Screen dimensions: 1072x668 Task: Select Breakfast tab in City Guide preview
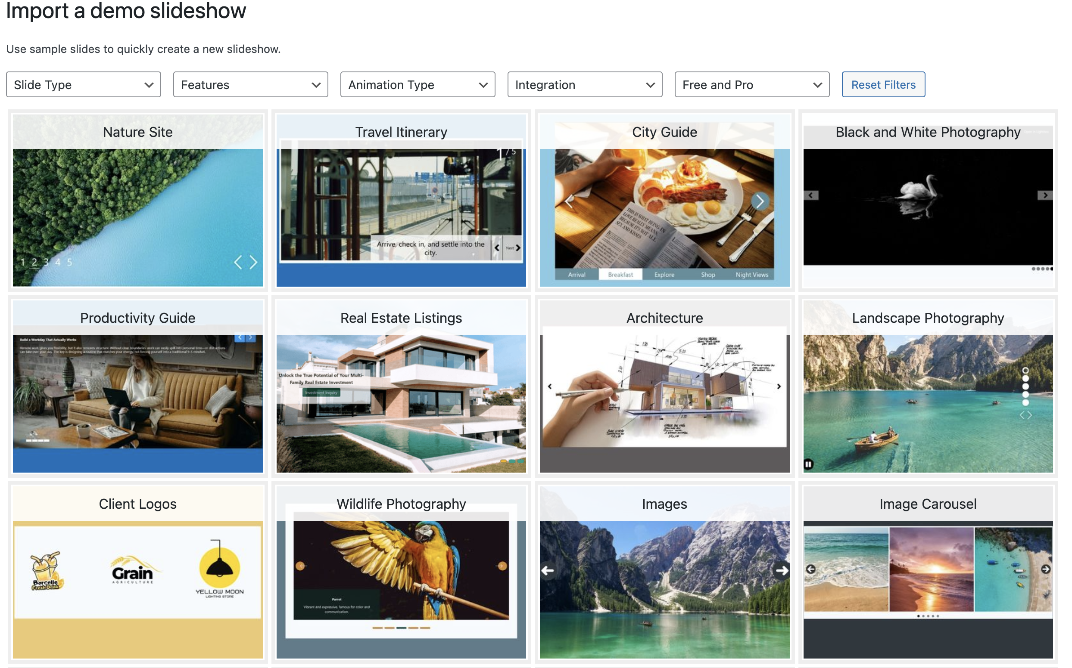point(620,275)
